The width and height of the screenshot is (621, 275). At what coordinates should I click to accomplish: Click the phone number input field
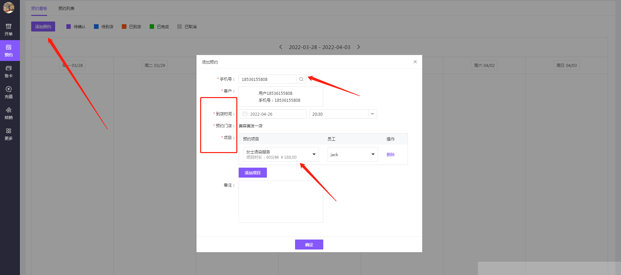[x=268, y=79]
